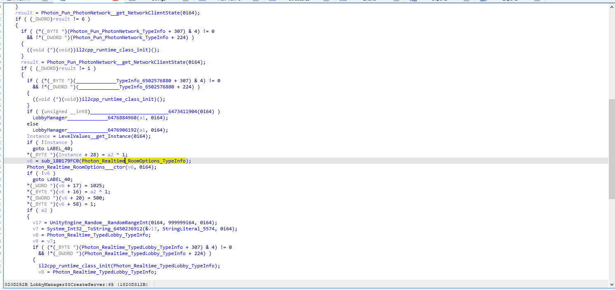Select the sub_180179FC0 function call
This screenshot has height=290, width=615.
pos(60,161)
